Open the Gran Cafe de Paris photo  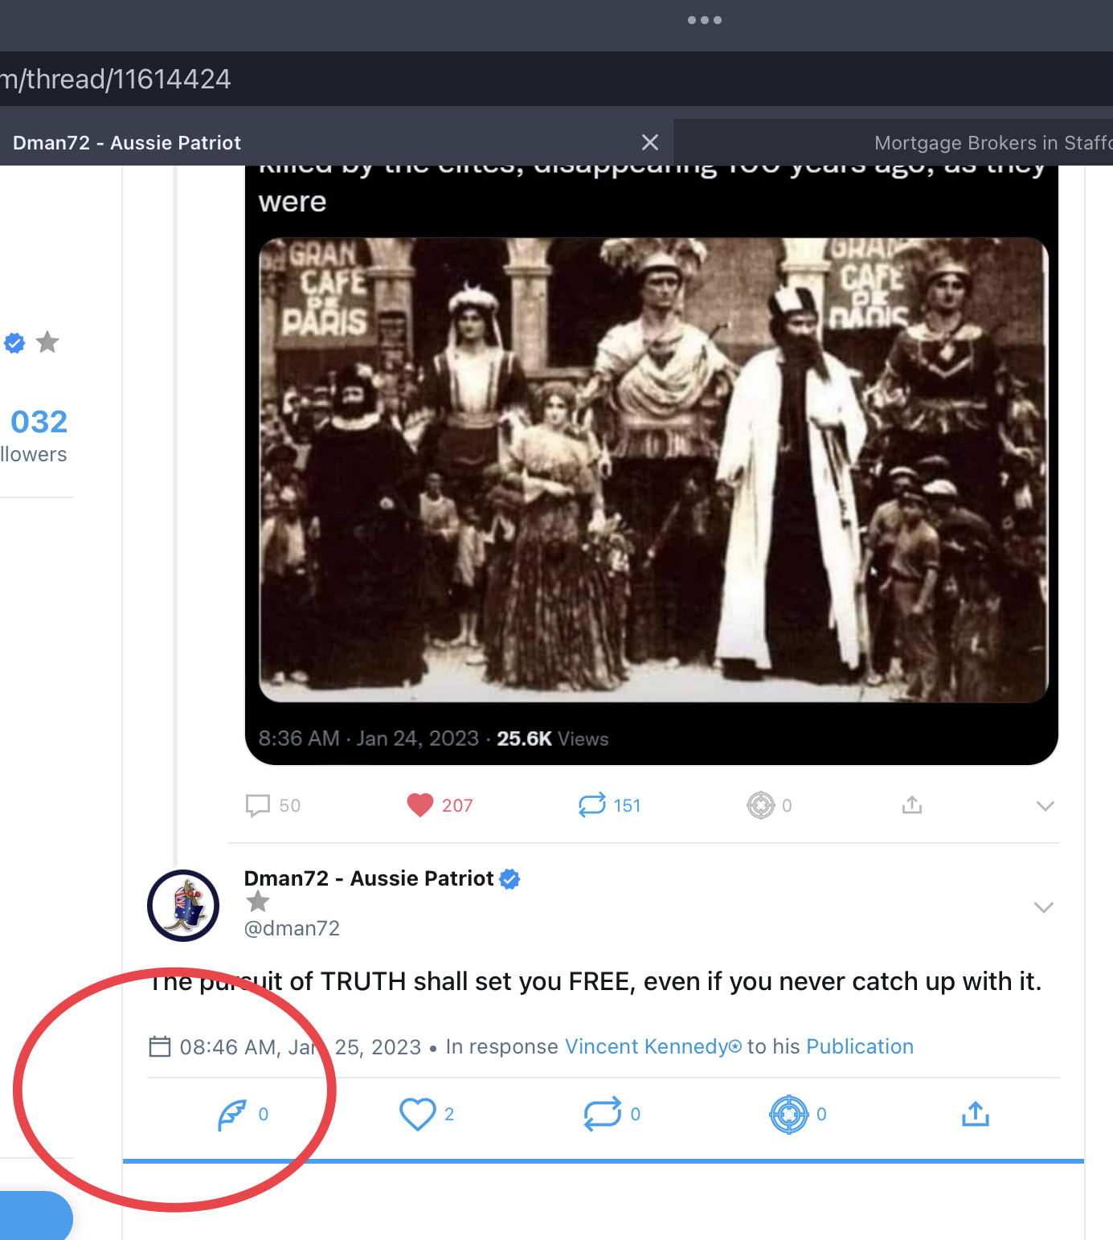tap(653, 470)
